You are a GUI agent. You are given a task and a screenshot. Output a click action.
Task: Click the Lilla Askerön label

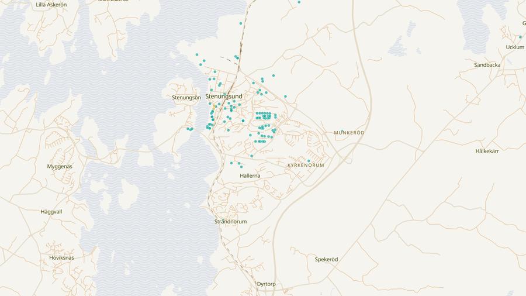[51, 4]
